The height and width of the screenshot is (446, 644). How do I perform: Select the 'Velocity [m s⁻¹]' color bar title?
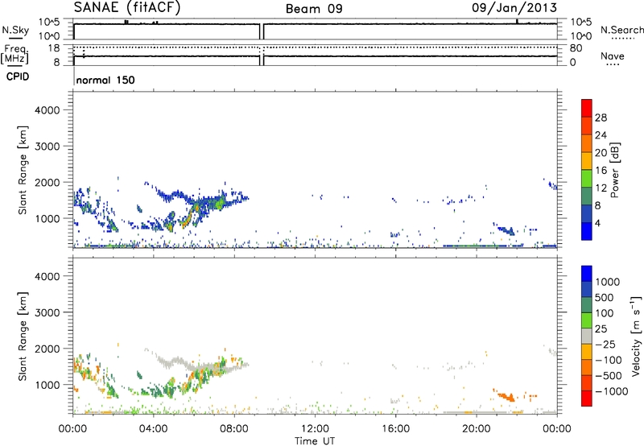point(636,336)
